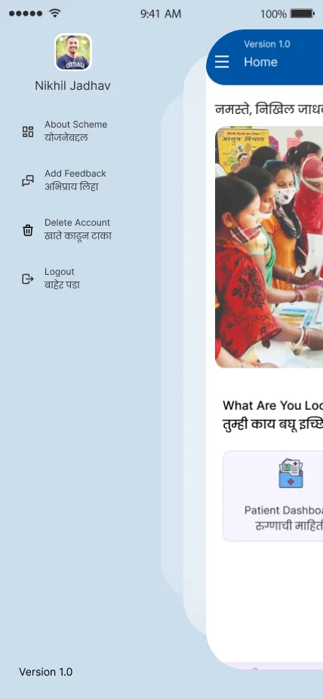Open the Patient Dashboard card
This screenshot has width=323, height=699.
272,496
